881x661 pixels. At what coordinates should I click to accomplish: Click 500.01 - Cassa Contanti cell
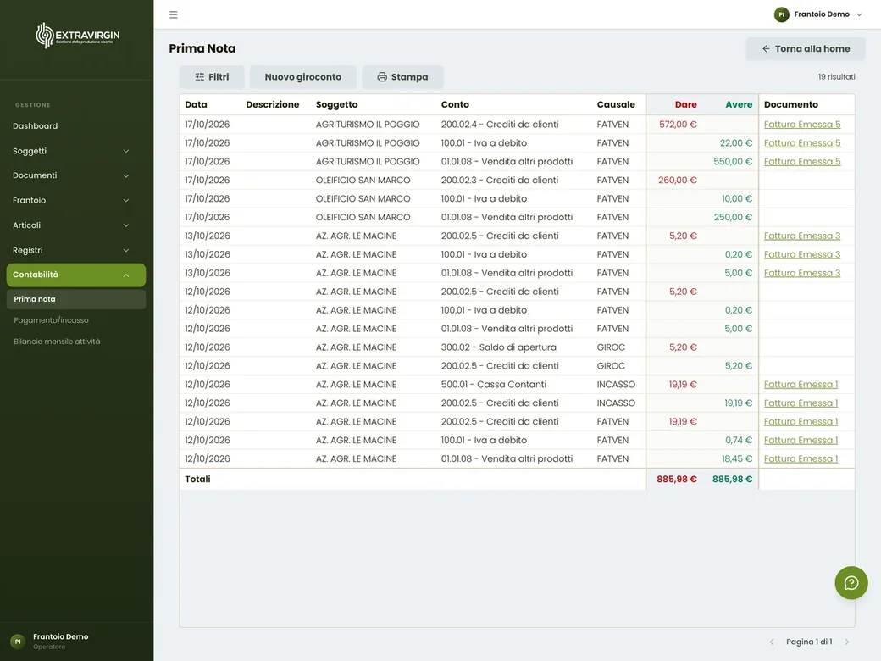(493, 385)
